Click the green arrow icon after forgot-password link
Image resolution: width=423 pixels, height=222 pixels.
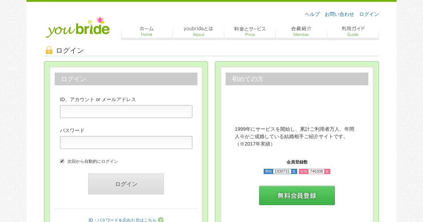pos(161,220)
